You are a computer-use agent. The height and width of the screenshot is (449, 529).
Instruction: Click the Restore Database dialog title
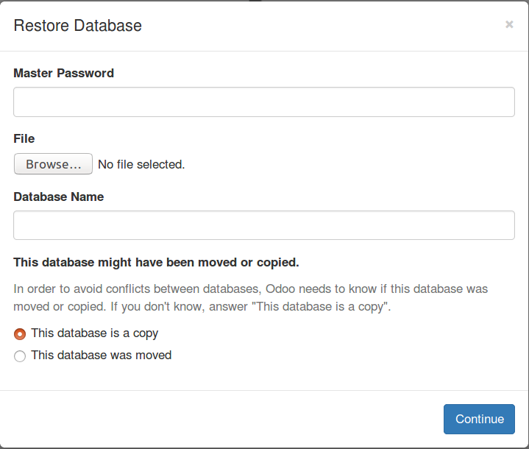(77, 26)
